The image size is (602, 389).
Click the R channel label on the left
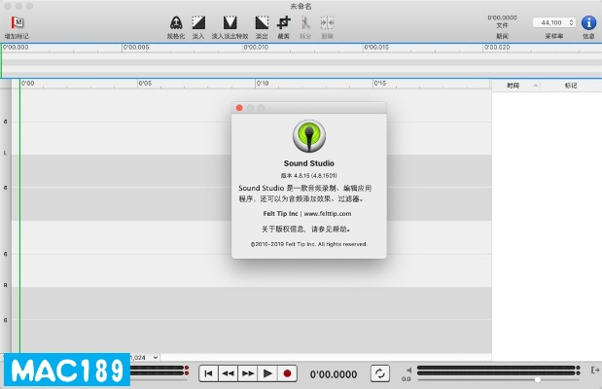[6, 285]
